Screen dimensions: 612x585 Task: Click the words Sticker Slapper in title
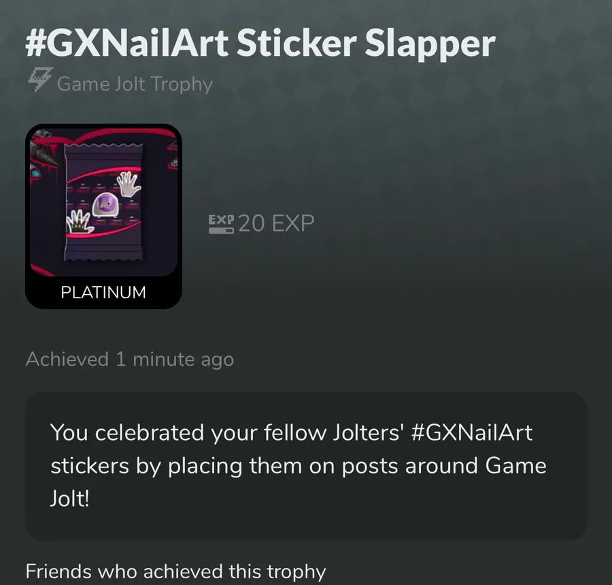[366, 44]
